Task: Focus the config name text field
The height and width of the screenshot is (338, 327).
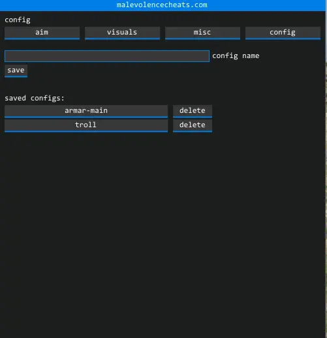Action: tap(107, 56)
